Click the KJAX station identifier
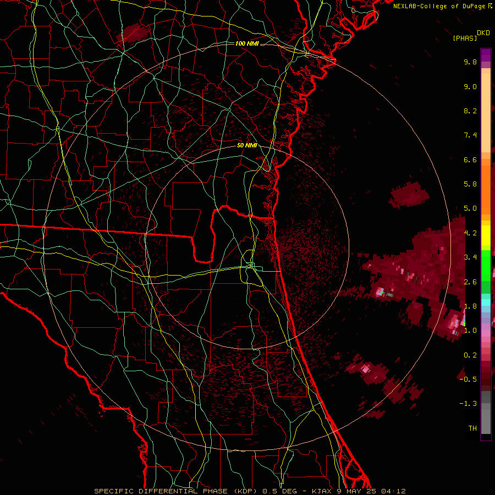The width and height of the screenshot is (495, 495). (322, 491)
